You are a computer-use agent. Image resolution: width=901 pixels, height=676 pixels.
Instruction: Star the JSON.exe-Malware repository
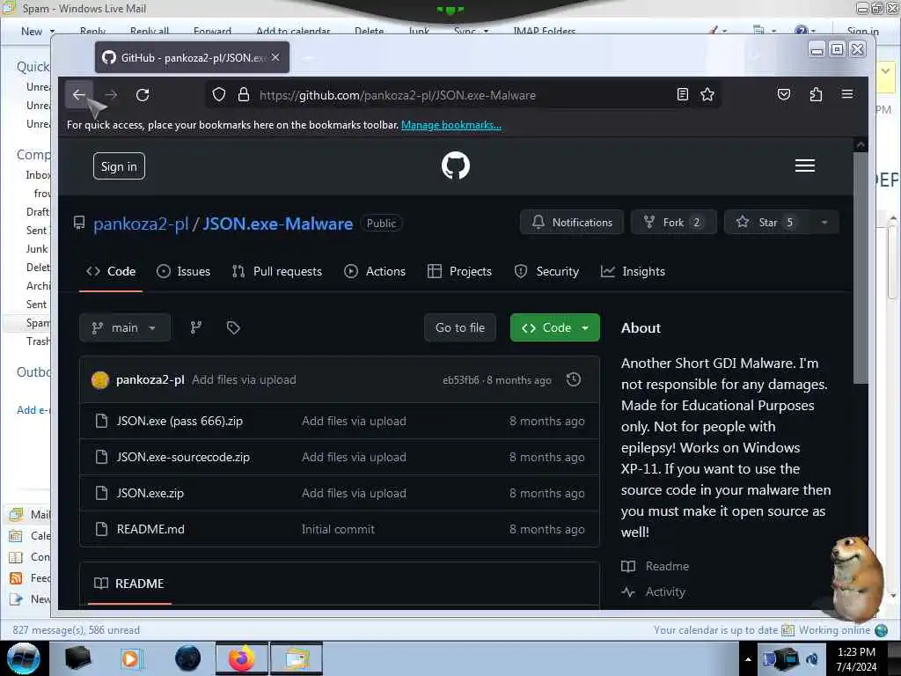767,223
